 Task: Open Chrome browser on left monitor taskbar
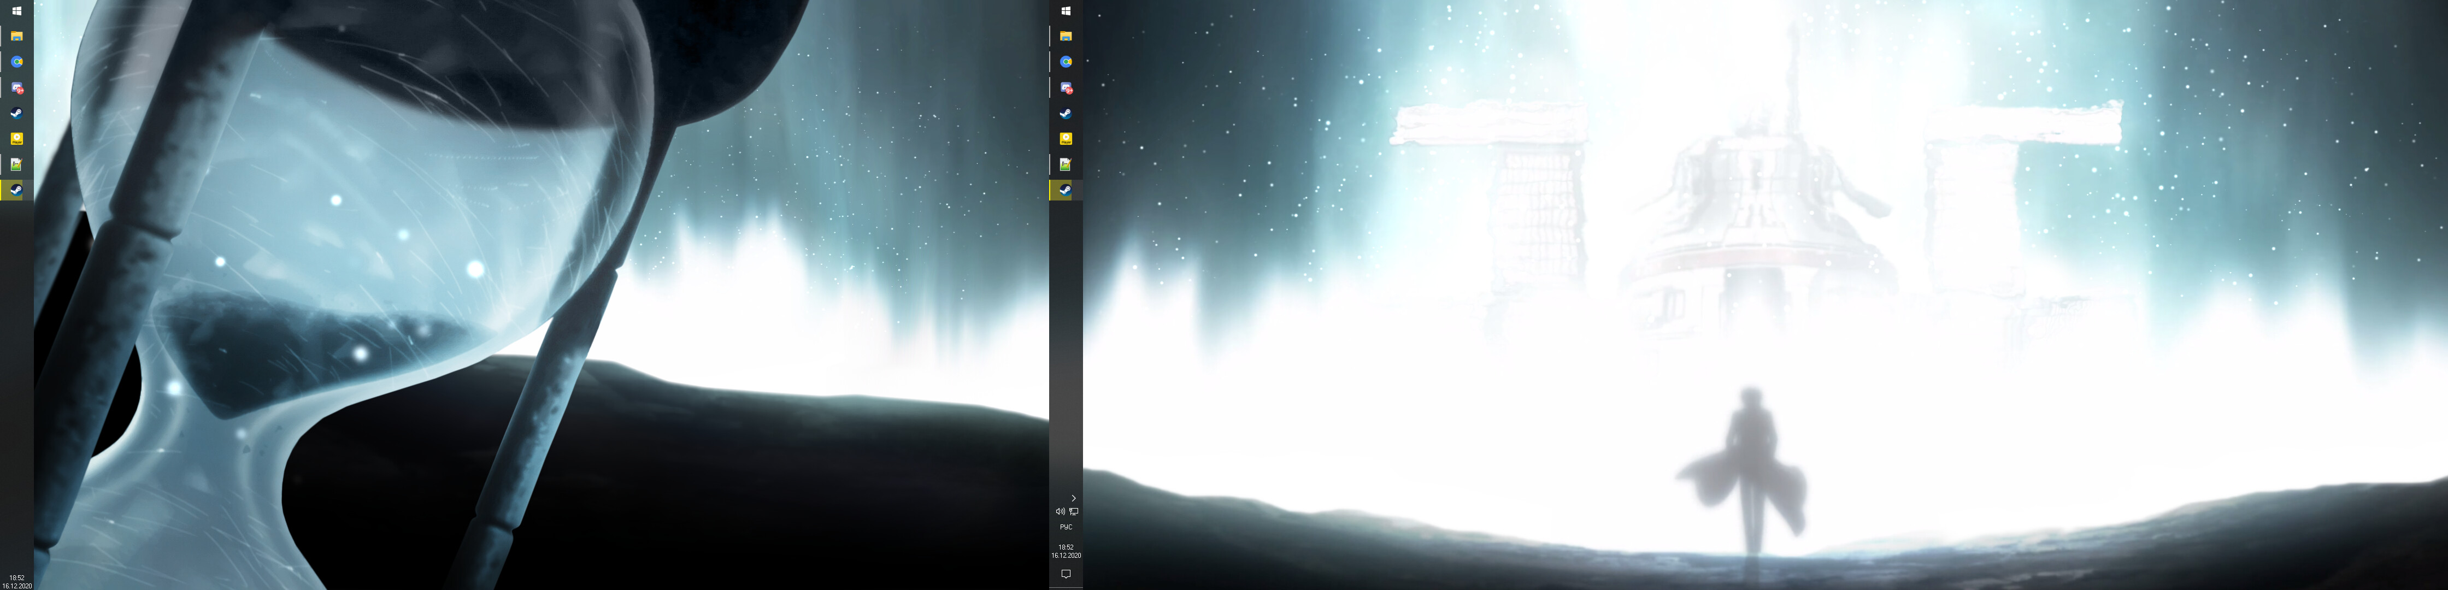click(x=17, y=62)
